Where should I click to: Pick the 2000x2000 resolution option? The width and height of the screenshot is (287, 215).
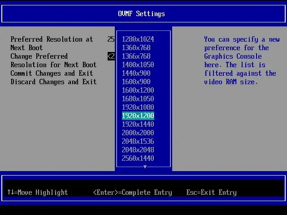[x=138, y=133]
